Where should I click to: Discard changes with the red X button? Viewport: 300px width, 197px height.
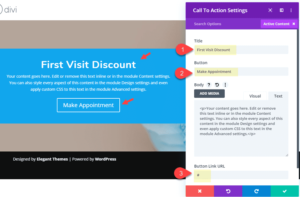click(x=200, y=191)
